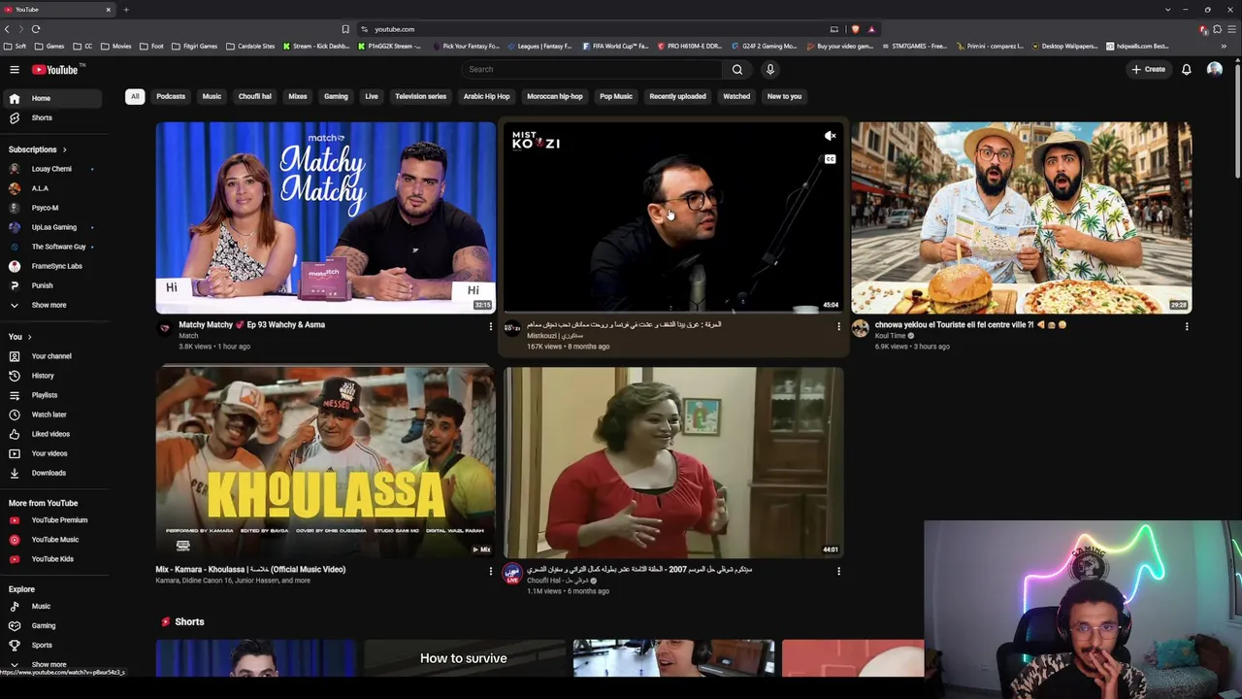
Task: Open the browser extensions puzzle icon
Action: 1217,29
